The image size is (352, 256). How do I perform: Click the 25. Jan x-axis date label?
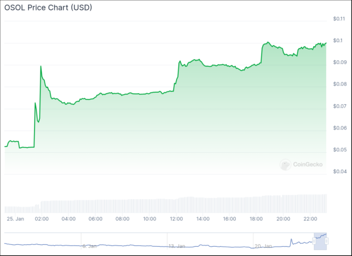click(x=14, y=219)
